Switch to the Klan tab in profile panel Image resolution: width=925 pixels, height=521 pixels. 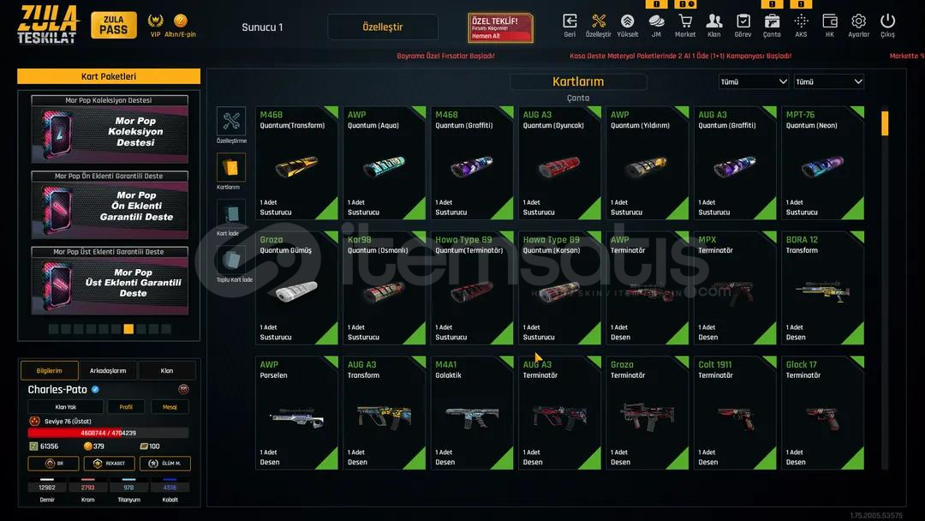click(167, 370)
